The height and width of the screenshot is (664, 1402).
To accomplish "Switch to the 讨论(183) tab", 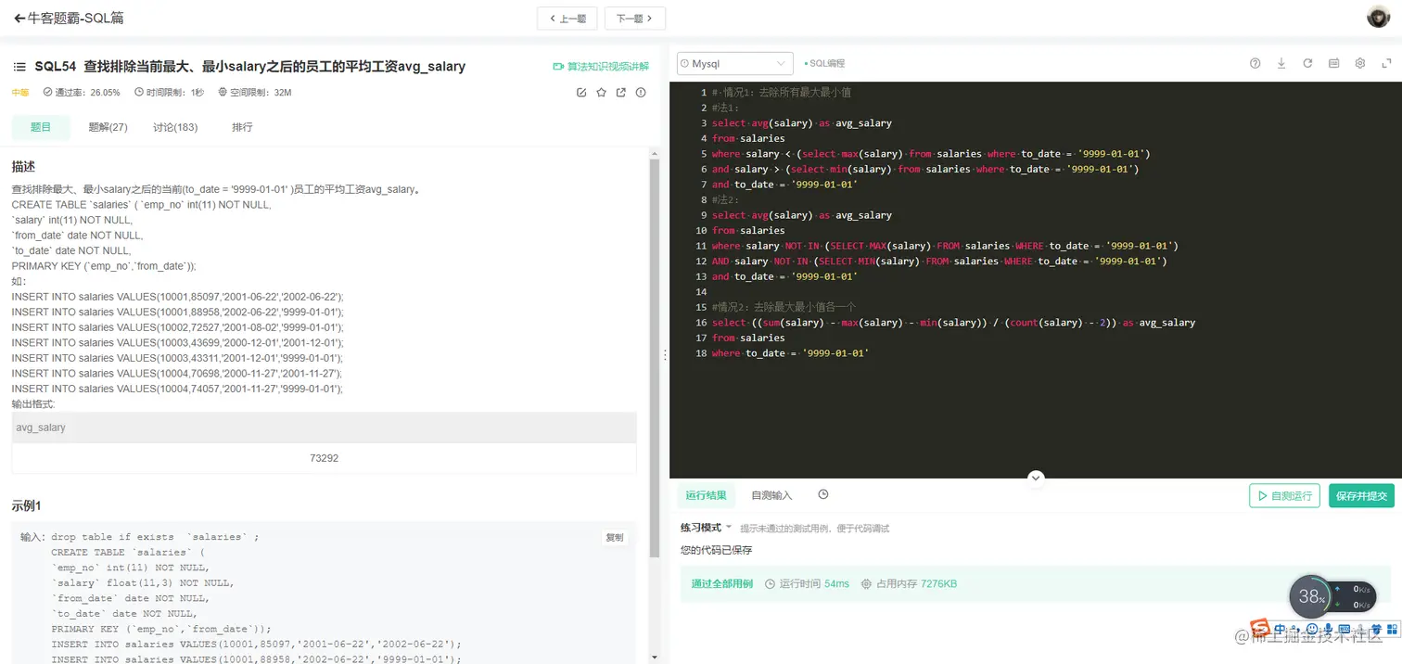I will point(175,127).
